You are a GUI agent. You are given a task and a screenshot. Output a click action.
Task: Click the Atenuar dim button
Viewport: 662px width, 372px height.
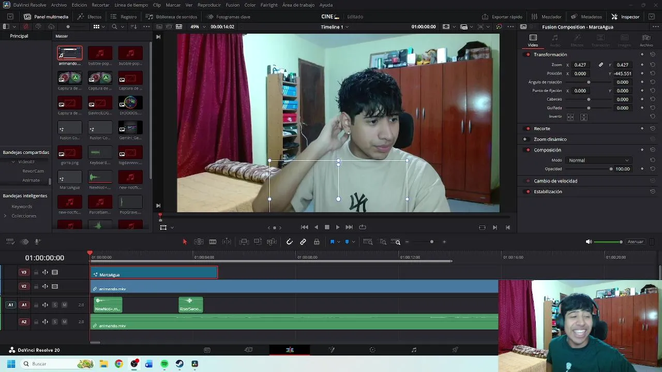click(x=635, y=242)
